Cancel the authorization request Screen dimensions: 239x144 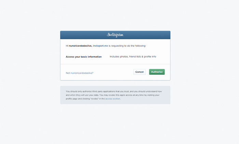[x=139, y=72]
